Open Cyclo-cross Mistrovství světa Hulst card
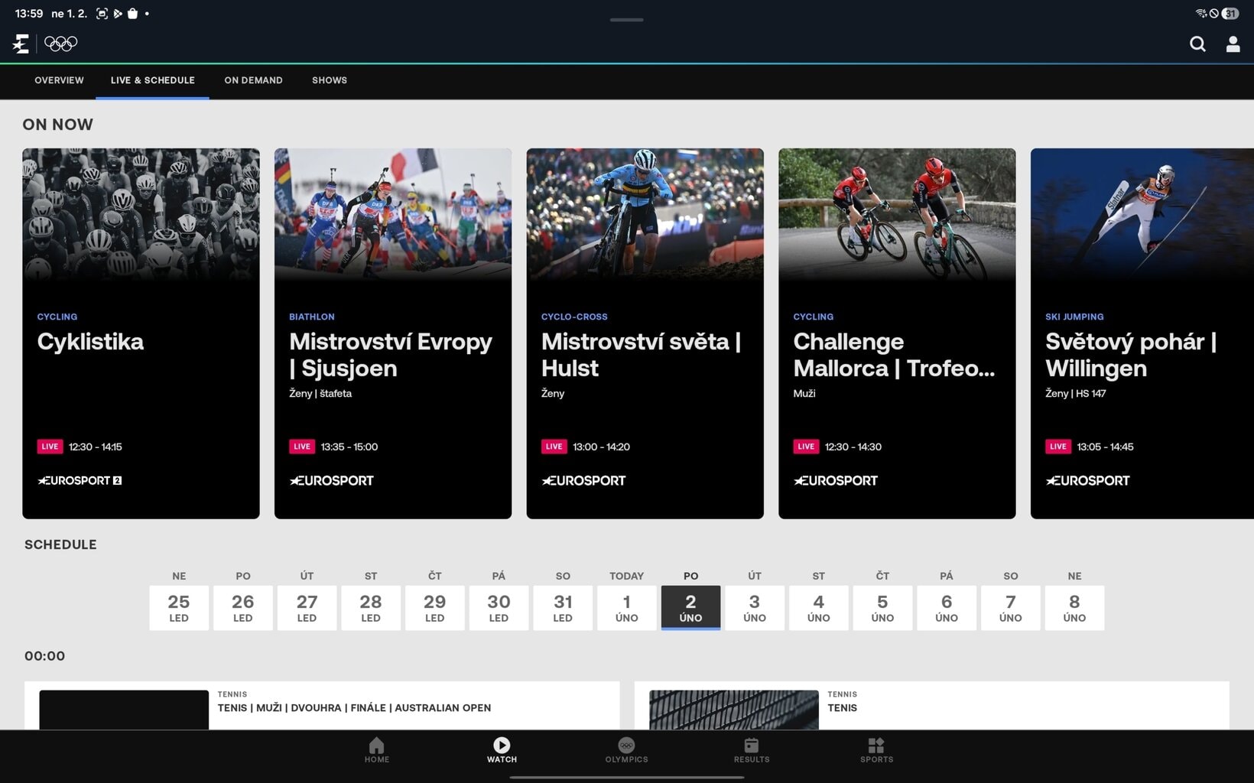 tap(645, 333)
